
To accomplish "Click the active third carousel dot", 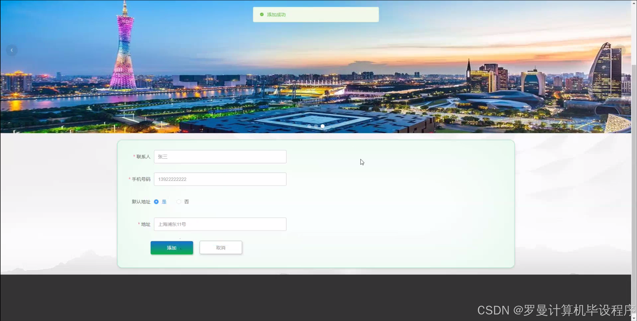I will pyautogui.click(x=323, y=126).
